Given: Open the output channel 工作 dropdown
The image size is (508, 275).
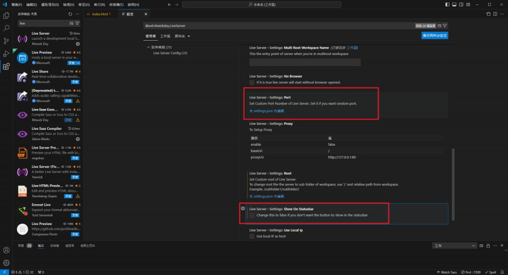Looking at the screenshot, I should 454,246.
